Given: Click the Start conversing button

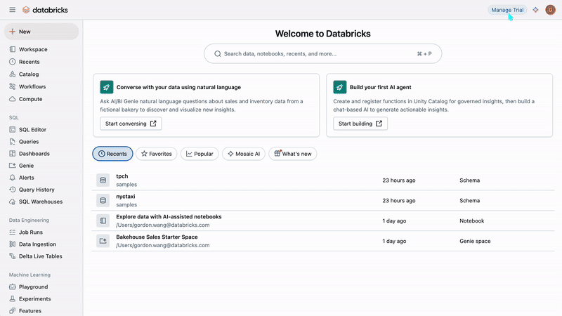Looking at the screenshot, I should [x=131, y=124].
